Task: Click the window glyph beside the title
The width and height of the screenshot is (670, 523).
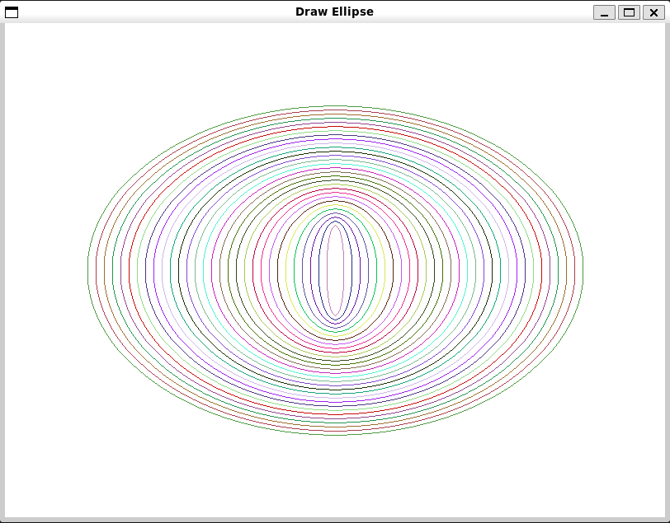Action: coord(12,11)
